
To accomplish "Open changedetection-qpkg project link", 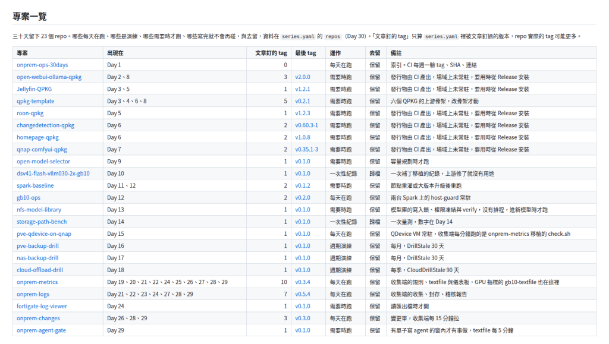I will pyautogui.click(x=45, y=125).
